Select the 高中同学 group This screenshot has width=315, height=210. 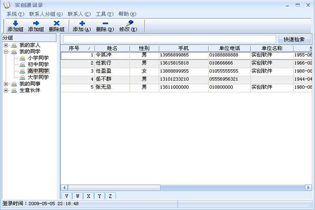pos(38,71)
